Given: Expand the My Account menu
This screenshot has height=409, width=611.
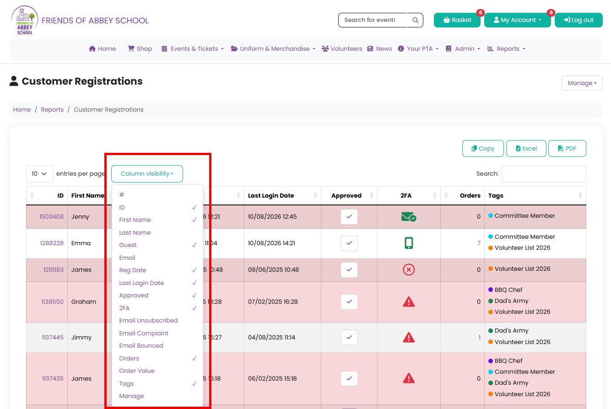Looking at the screenshot, I should coord(517,20).
